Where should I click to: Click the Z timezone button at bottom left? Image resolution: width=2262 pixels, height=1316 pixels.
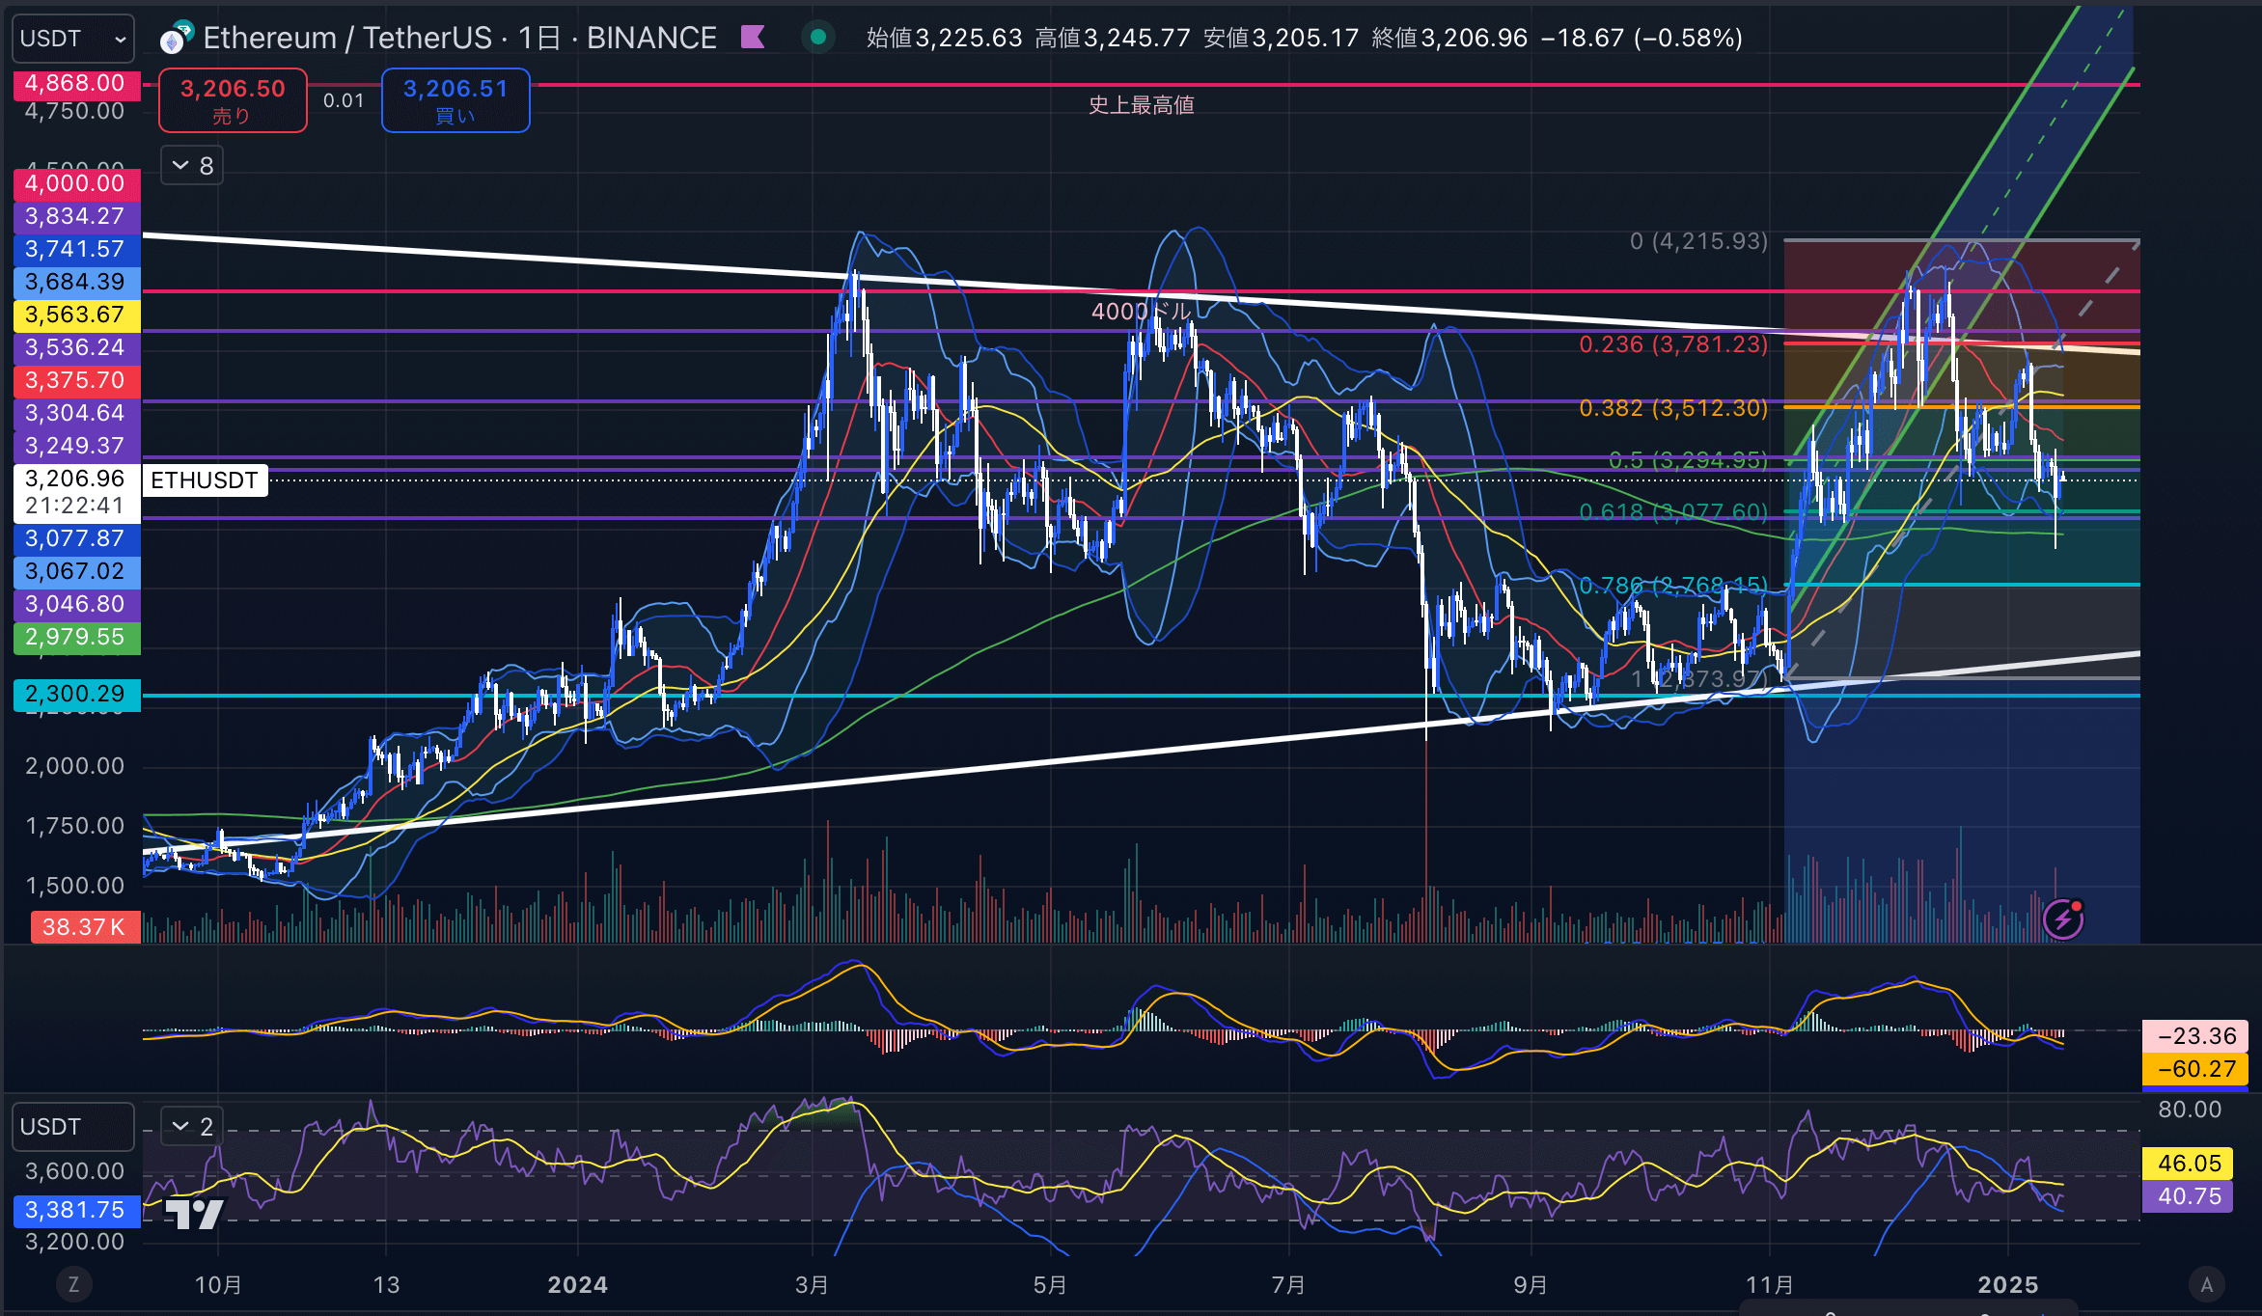tap(73, 1284)
